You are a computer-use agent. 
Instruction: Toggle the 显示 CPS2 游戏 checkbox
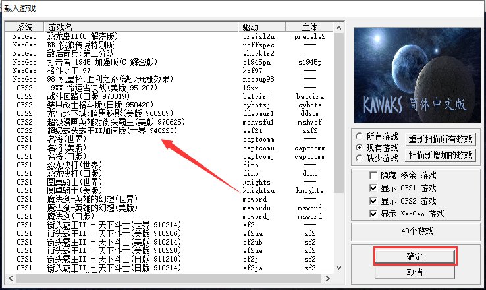pyautogui.click(x=373, y=201)
